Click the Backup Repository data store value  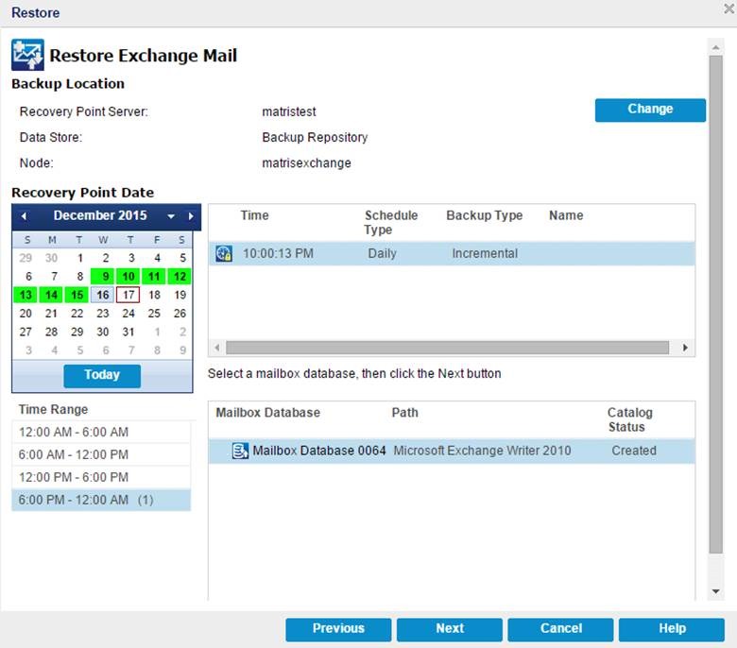click(x=315, y=137)
